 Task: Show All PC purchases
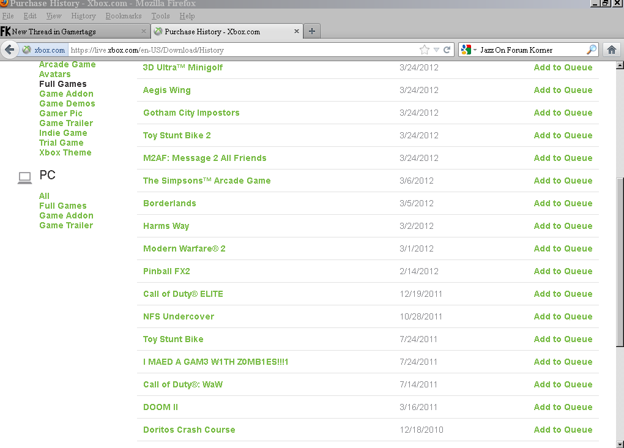click(44, 196)
